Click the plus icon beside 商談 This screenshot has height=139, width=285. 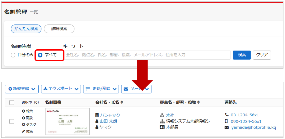[23, 118]
